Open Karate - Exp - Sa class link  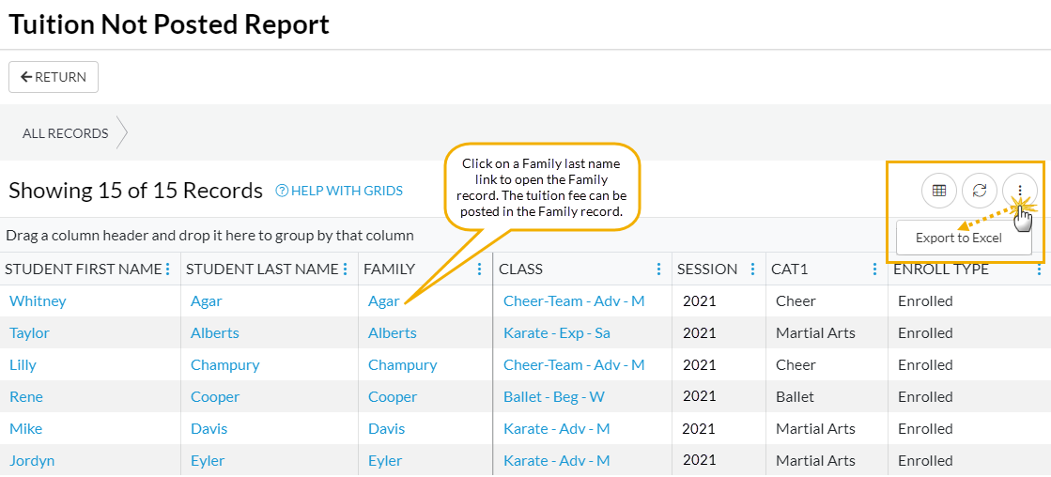pyautogui.click(x=557, y=333)
